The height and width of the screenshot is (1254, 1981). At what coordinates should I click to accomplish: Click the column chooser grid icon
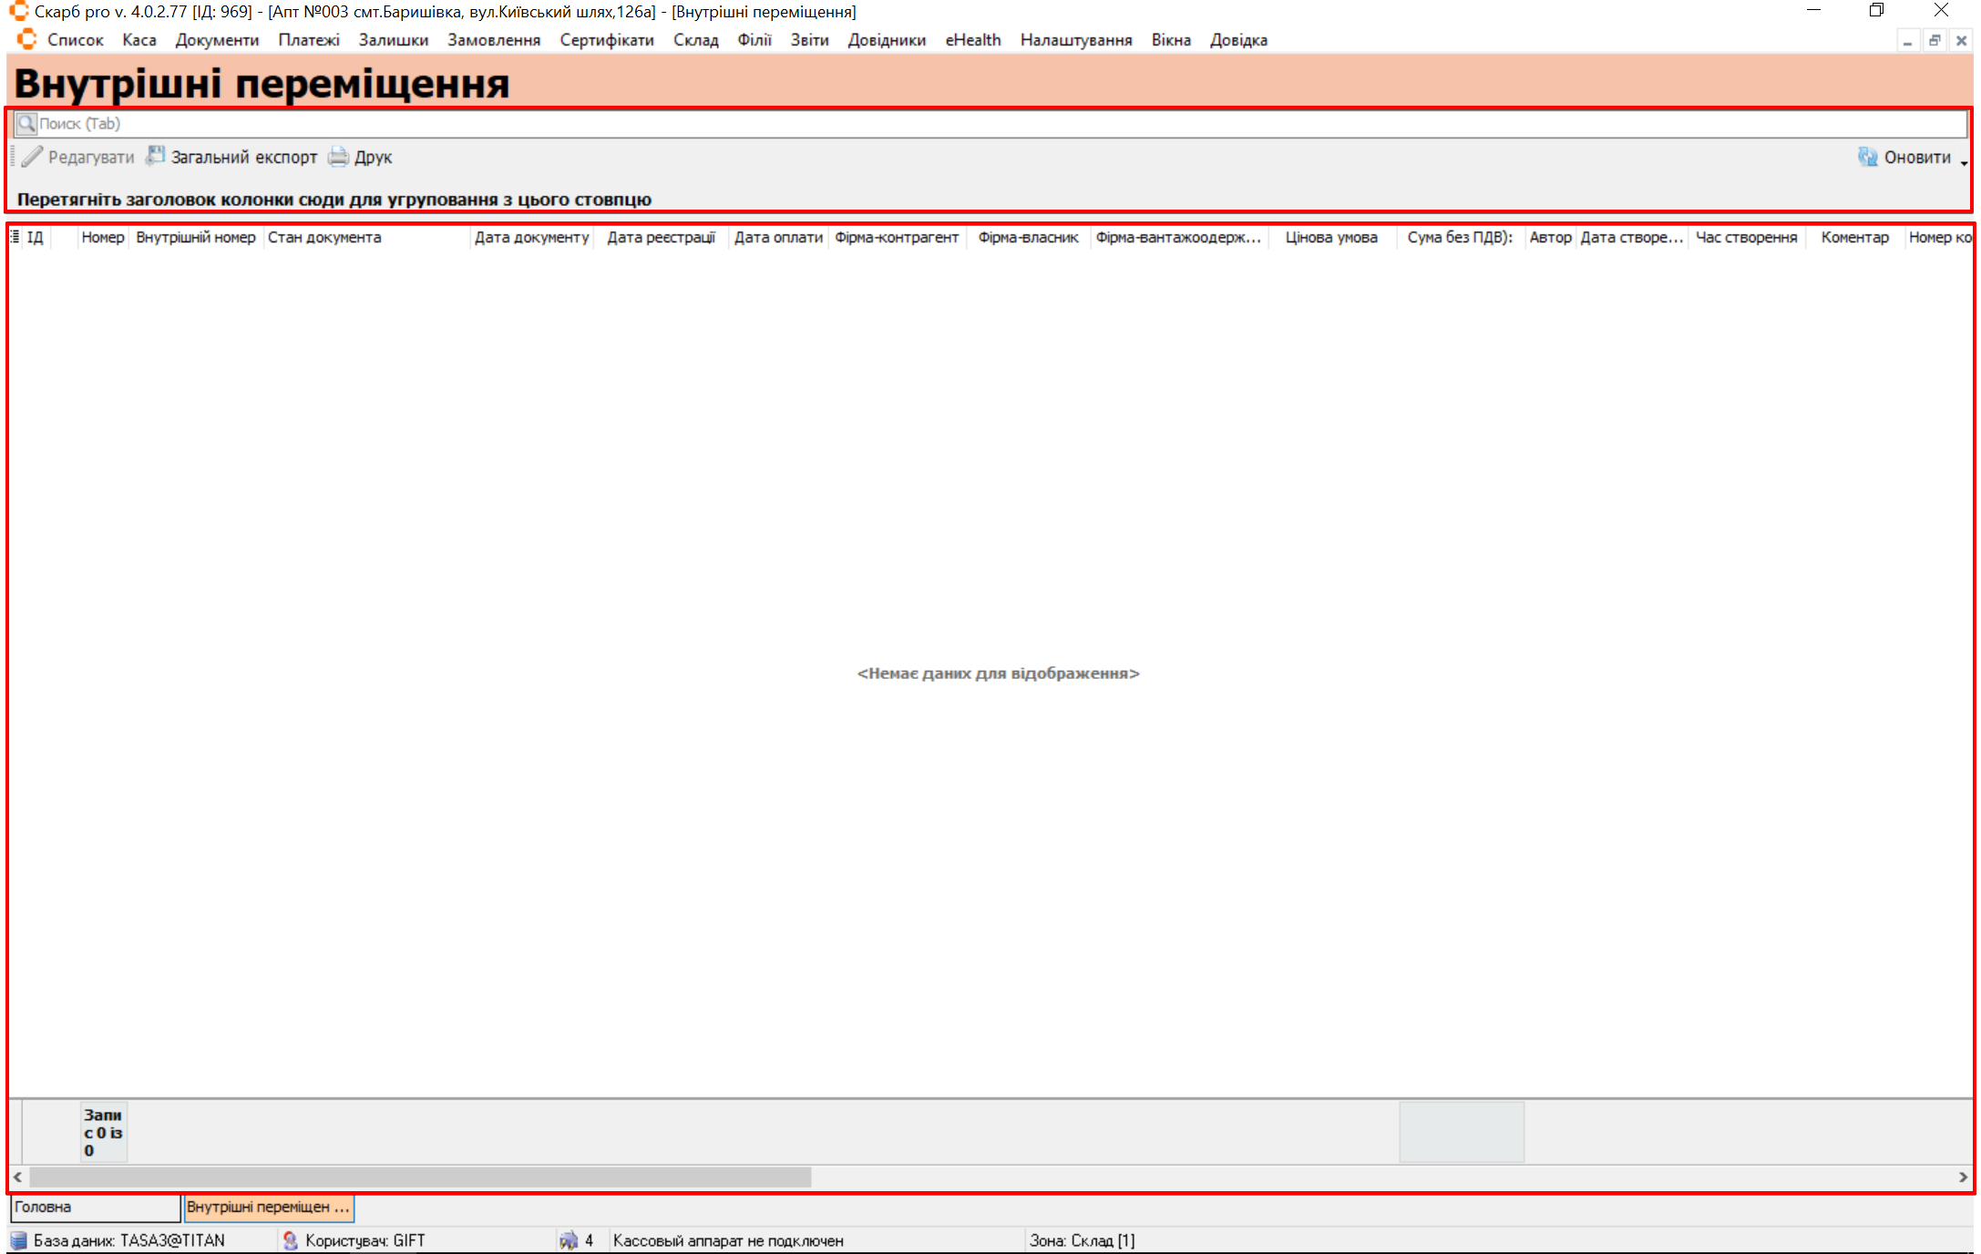15,237
